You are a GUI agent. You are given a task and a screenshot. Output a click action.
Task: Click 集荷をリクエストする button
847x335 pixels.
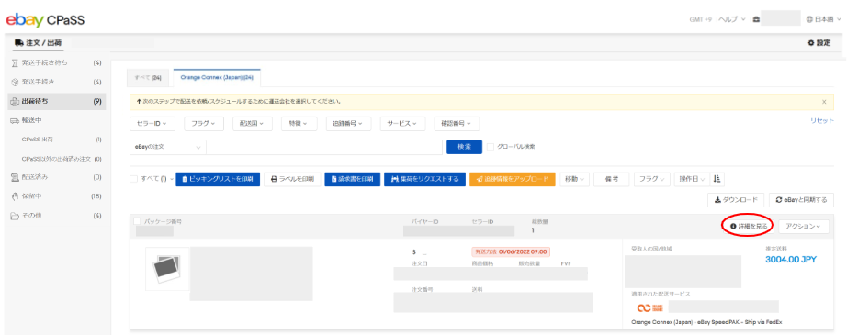(424, 179)
